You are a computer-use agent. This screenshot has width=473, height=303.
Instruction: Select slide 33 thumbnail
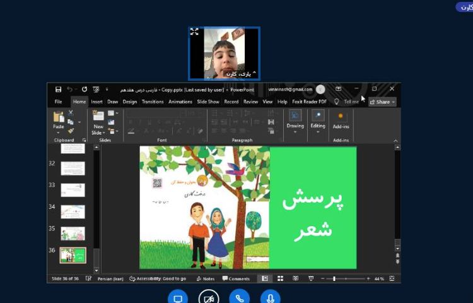pos(73,190)
